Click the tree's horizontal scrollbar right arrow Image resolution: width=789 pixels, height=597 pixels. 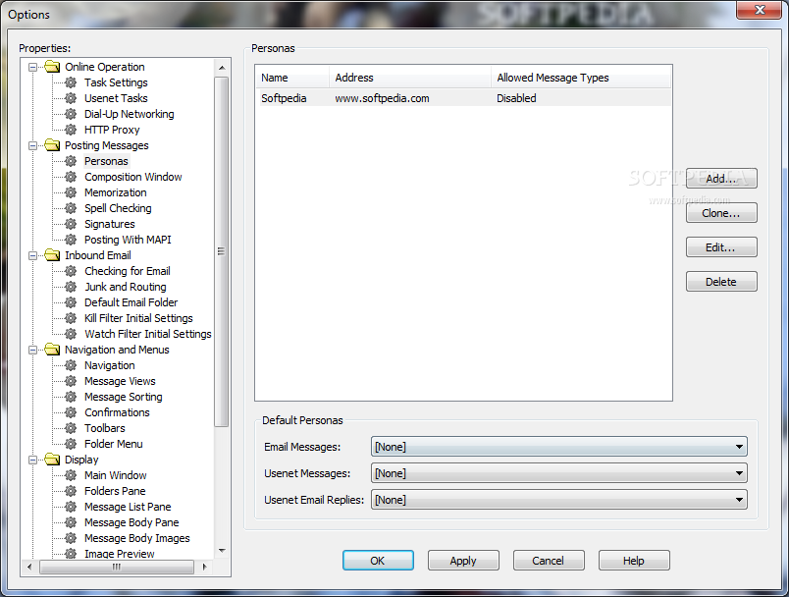[204, 567]
